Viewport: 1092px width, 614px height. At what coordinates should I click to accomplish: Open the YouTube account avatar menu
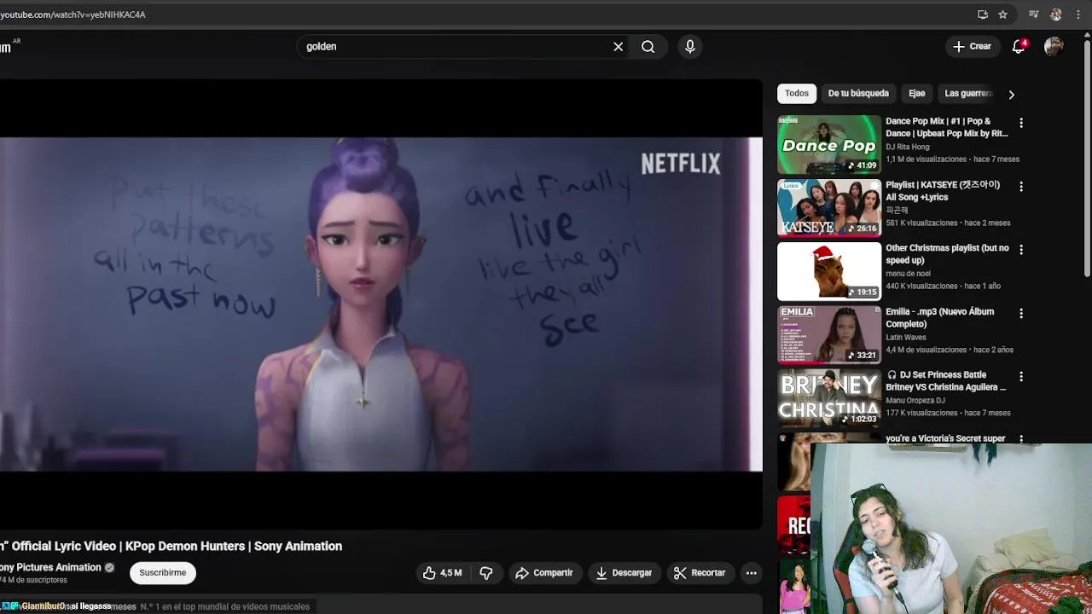[1054, 47]
